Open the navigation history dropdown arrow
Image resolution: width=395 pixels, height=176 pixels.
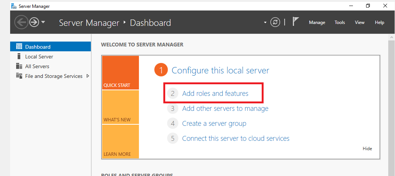pos(43,22)
